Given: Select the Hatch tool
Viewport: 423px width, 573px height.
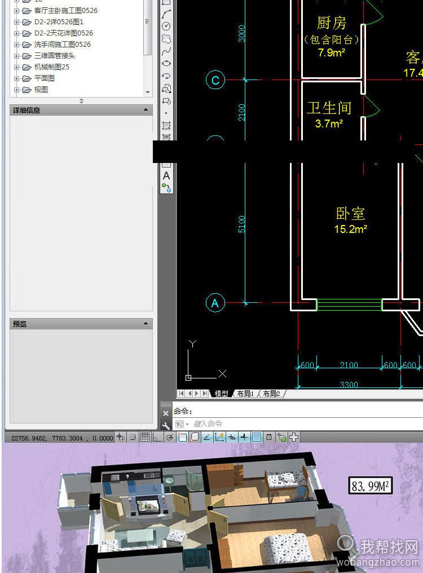Looking at the screenshot, I should click(166, 126).
